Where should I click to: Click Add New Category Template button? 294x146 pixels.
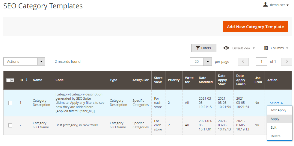pos(255,27)
